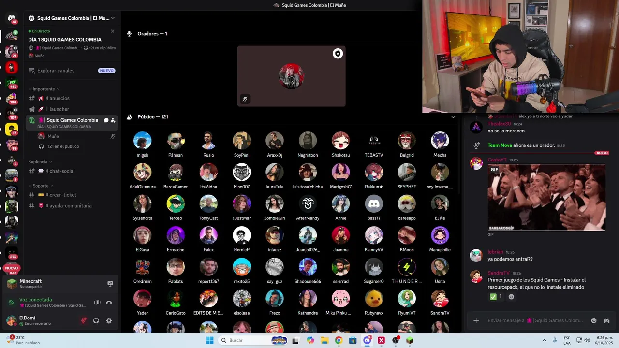Open Kino007's owl avatar
This screenshot has height=348, width=619.
point(241,172)
